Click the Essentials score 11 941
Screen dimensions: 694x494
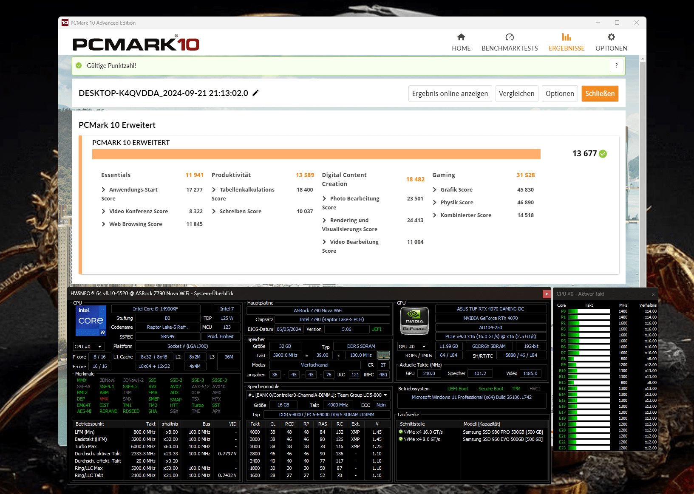(194, 175)
